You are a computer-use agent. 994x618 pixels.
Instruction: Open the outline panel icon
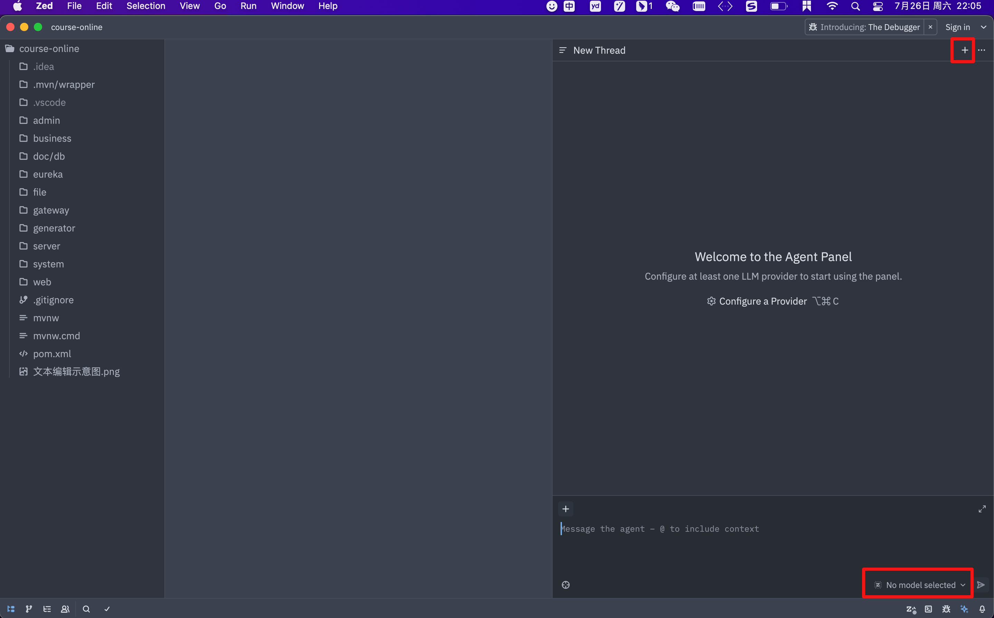coord(47,609)
